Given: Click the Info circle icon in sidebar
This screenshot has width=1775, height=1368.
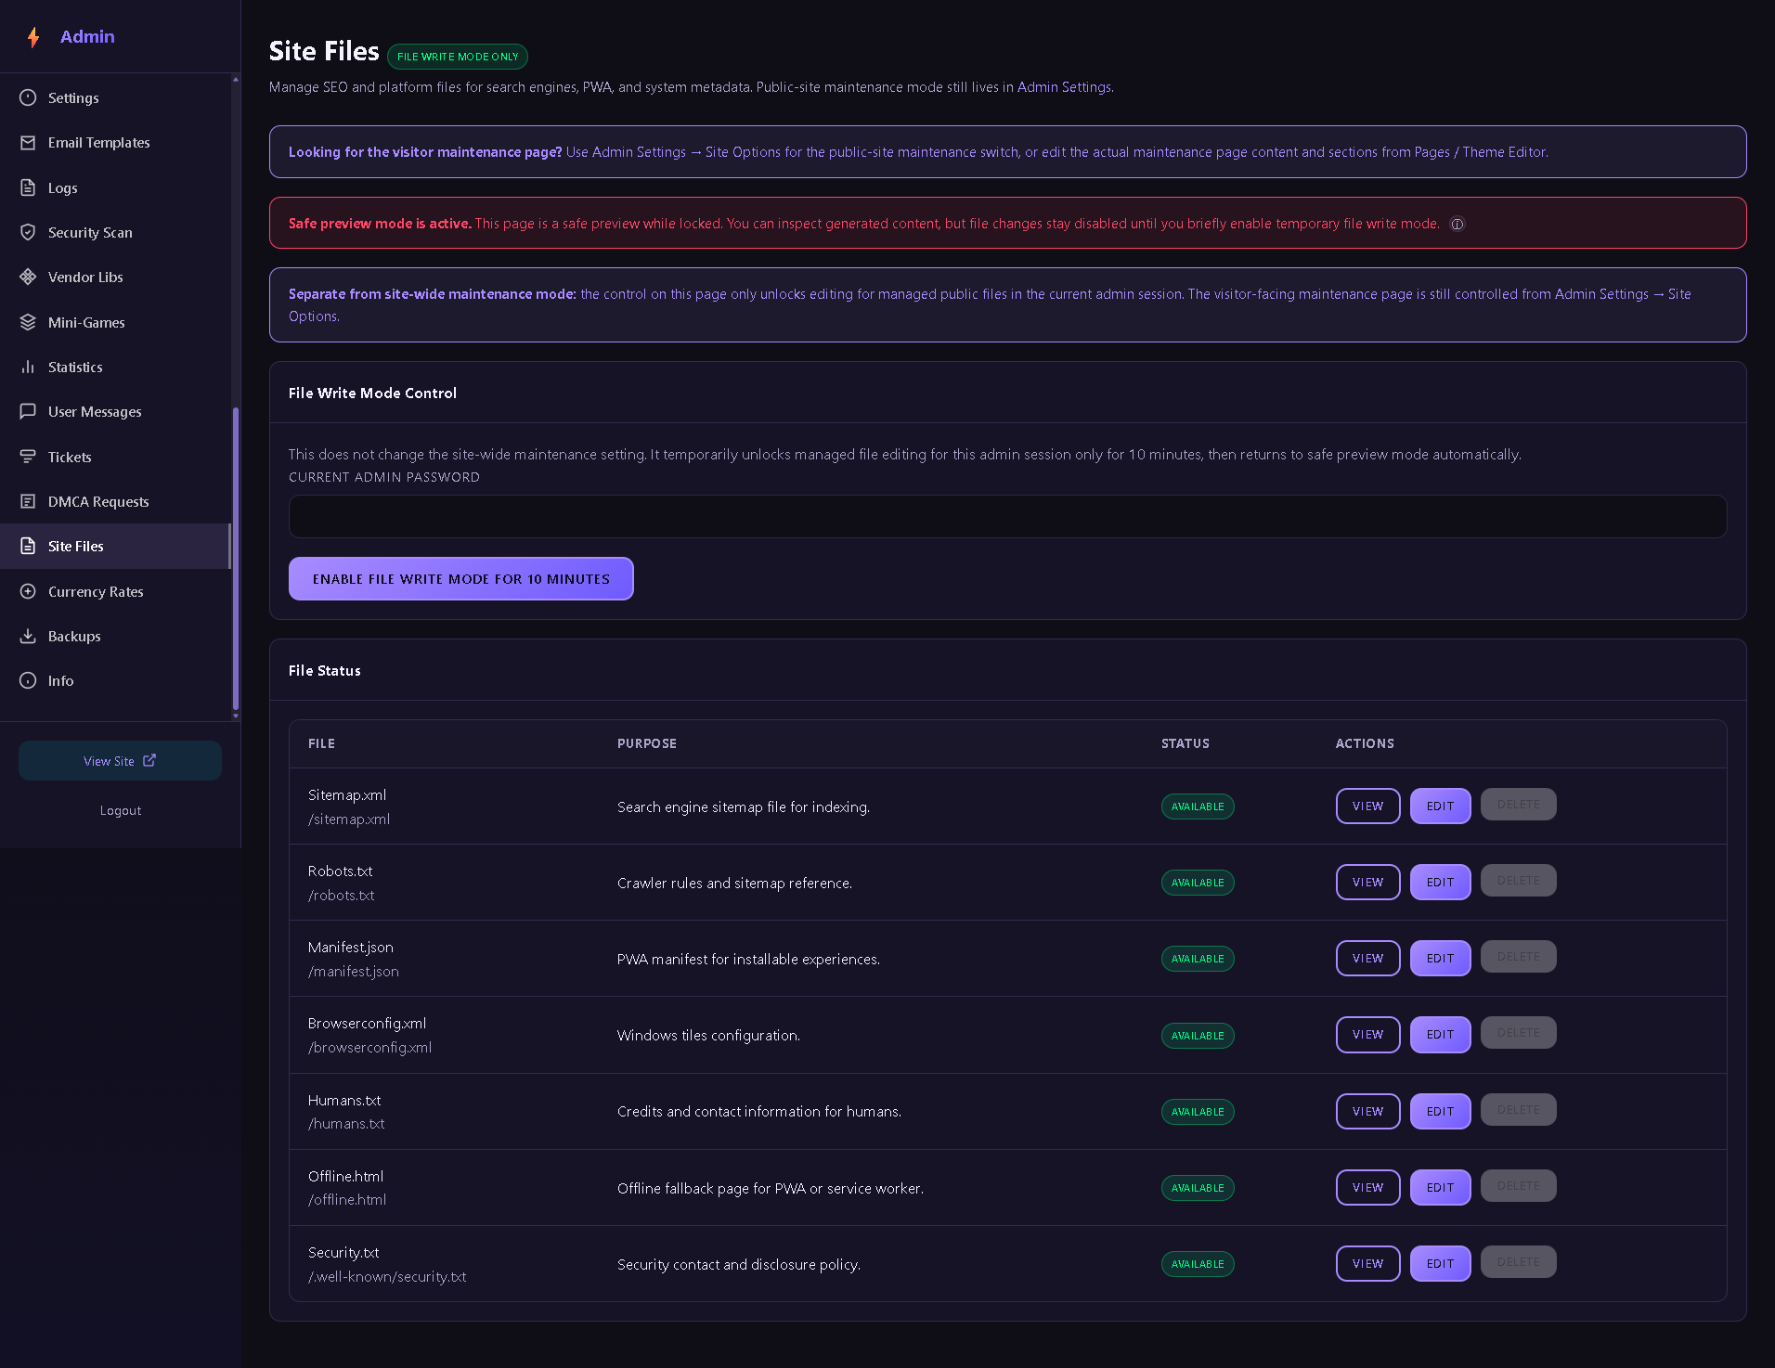Looking at the screenshot, I should tap(28, 680).
